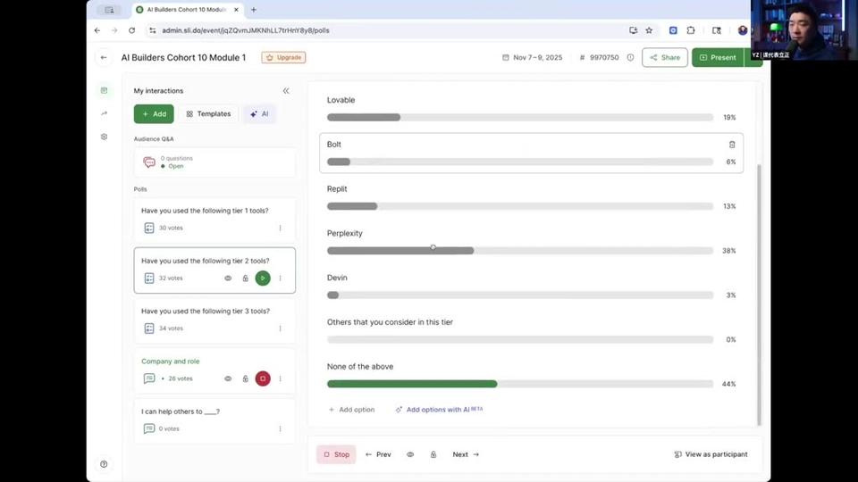Open options menu for tier 2 poll
Screen dimensions: 858x482
pos(280,278)
